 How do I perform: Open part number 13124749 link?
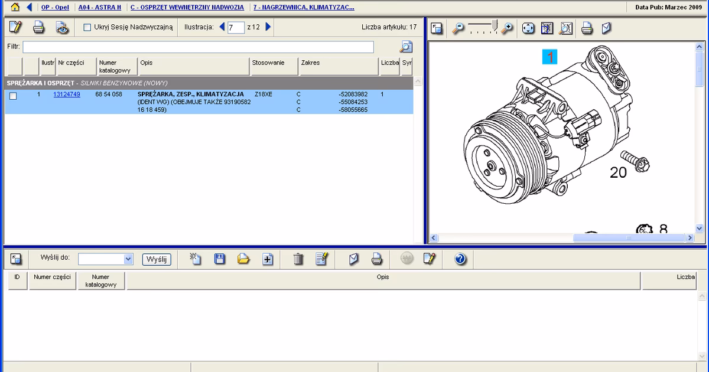coord(67,94)
